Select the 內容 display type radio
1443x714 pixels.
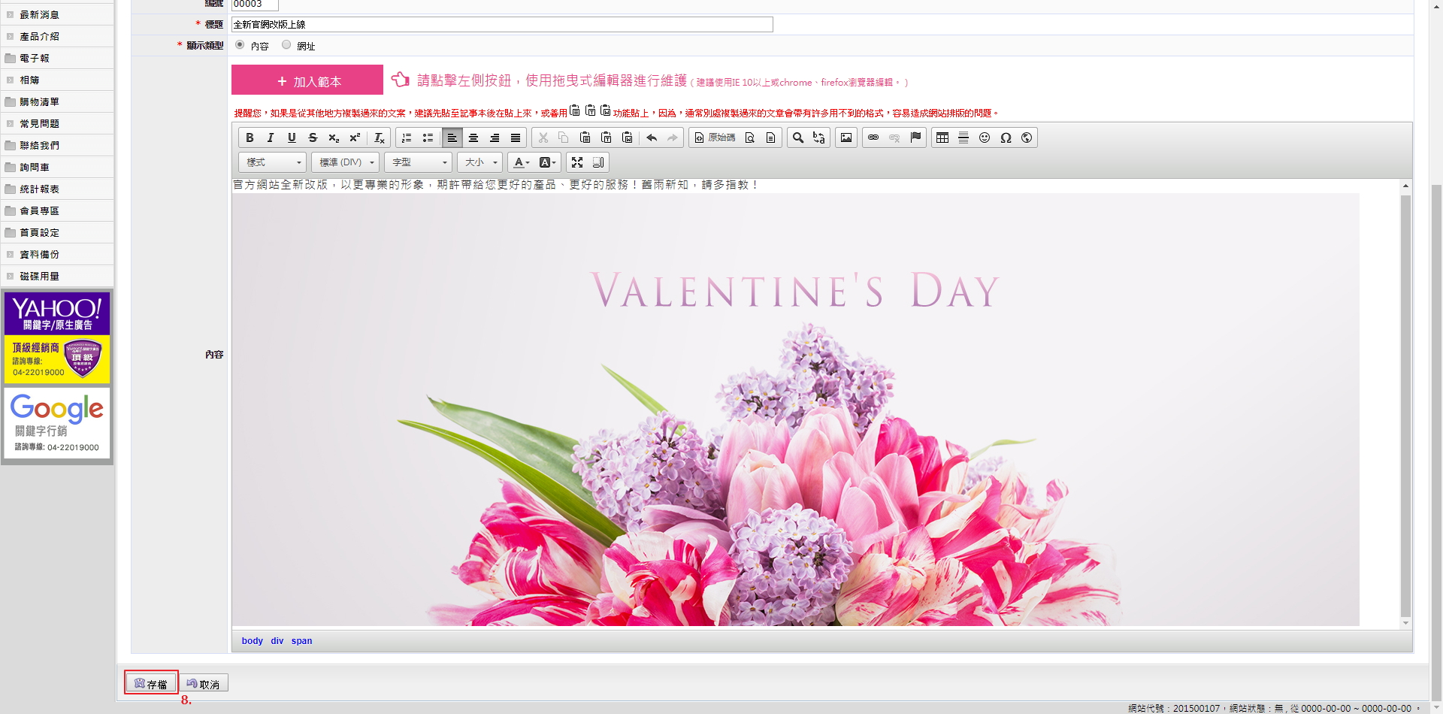(240, 45)
